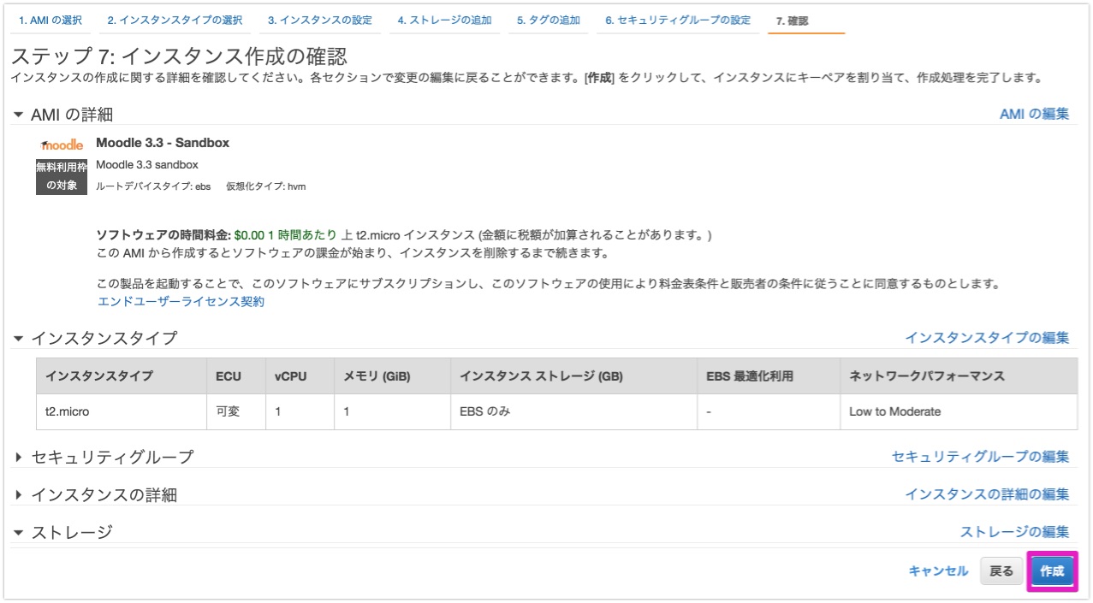Viewport: 1093px width, 603px height.
Task: Click インスタンスタイプの編集 link
Action: (x=987, y=338)
